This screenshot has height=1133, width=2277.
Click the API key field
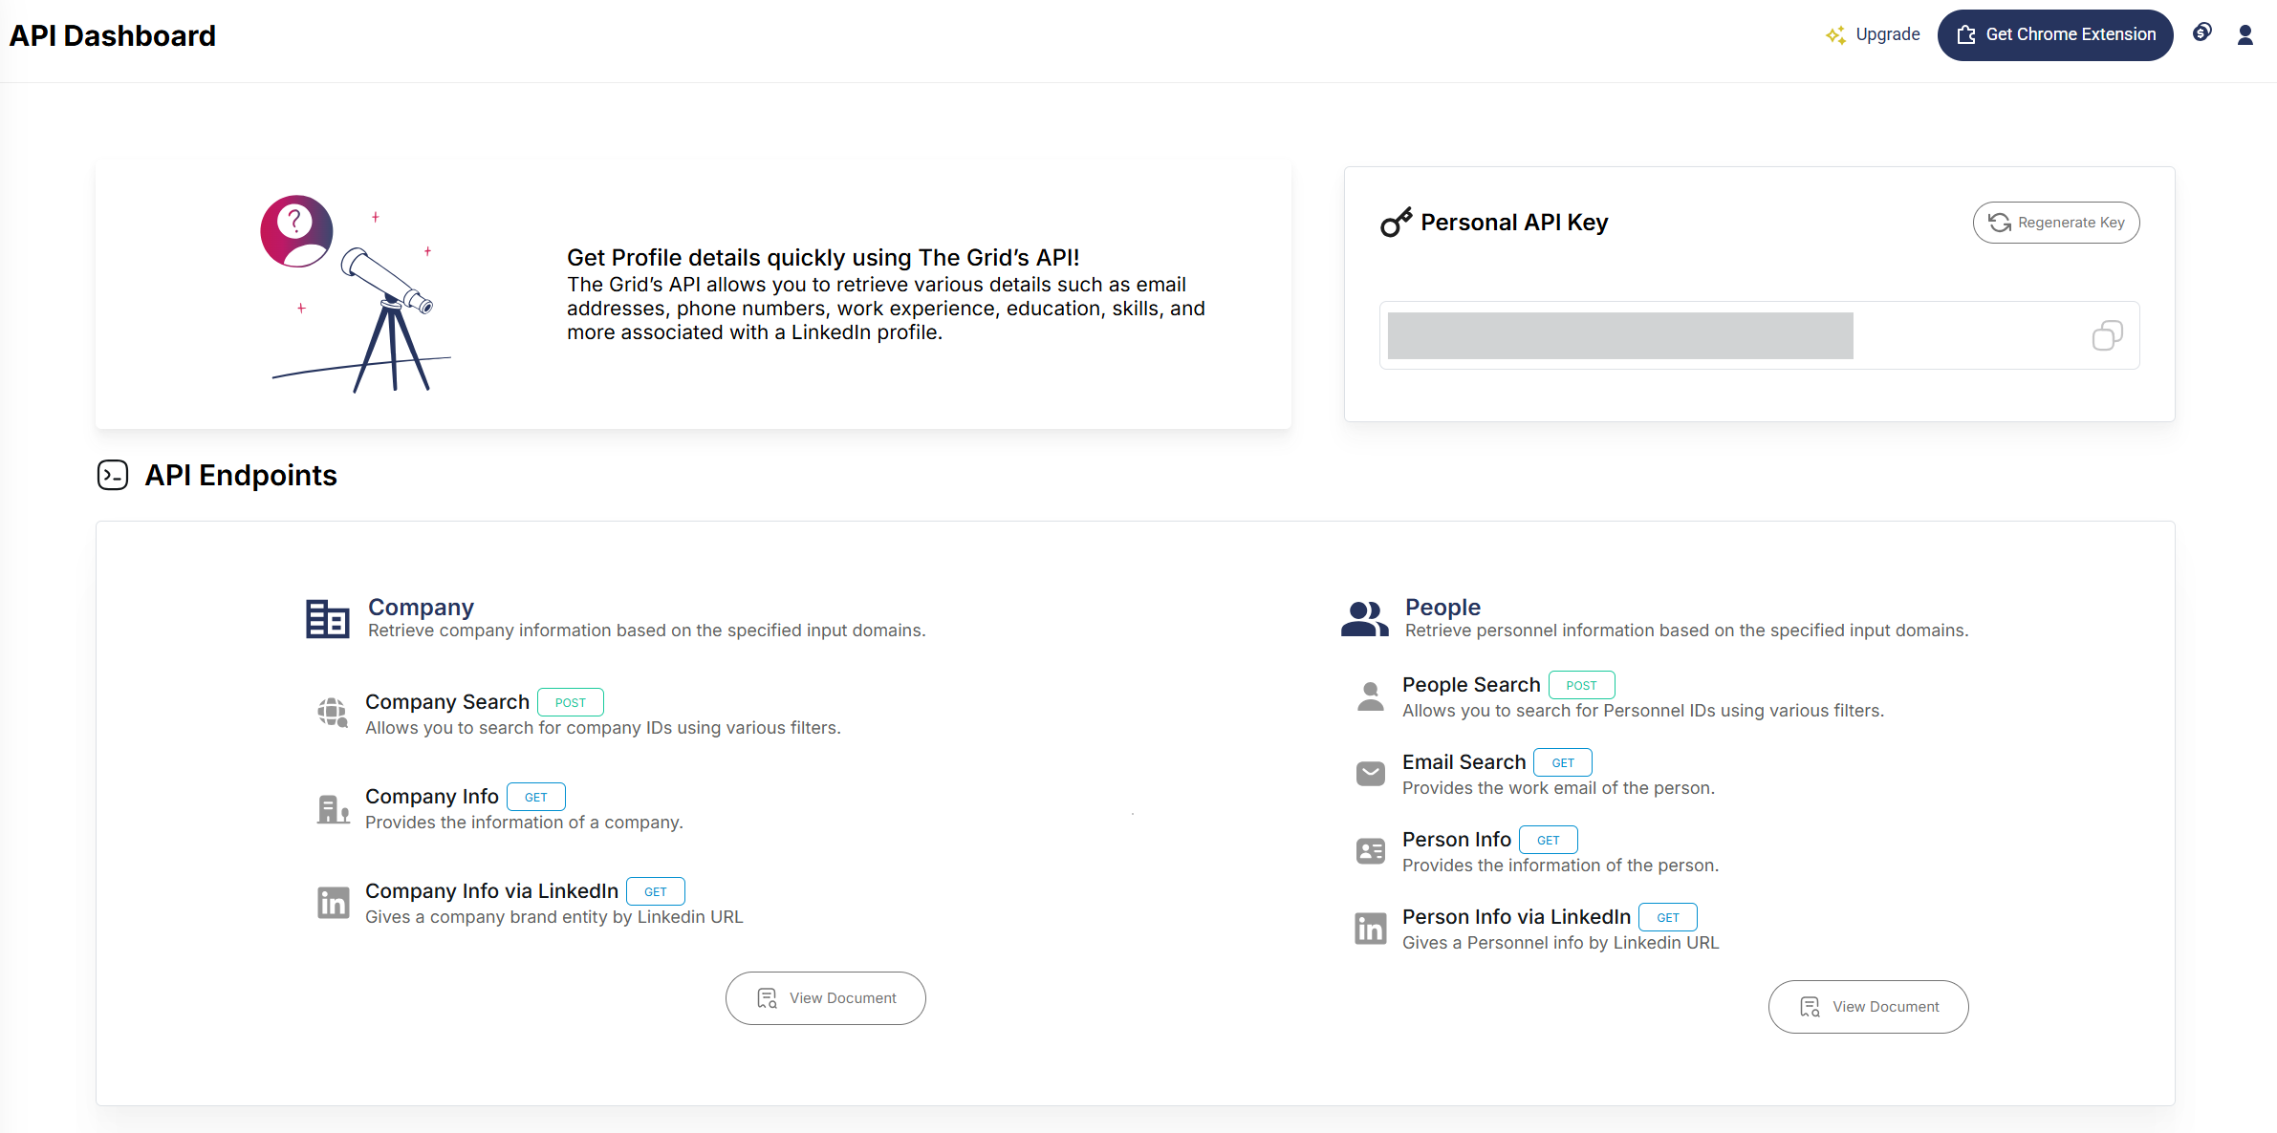(x=1620, y=336)
